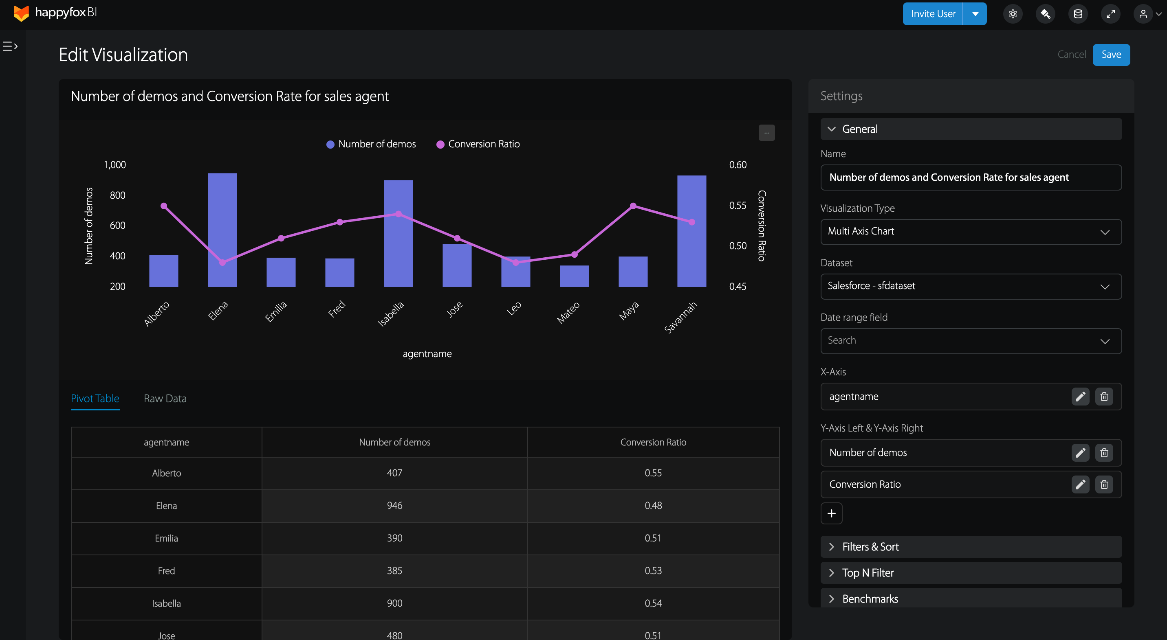
Task: Click the Isabella table cell
Action: tap(166, 603)
